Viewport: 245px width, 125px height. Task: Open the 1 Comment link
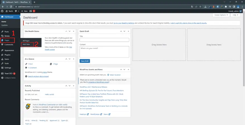(32, 68)
